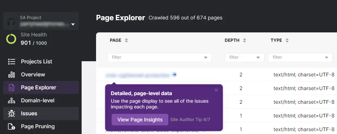337x134 pixels.
Task: Click the Projects List icon in sidebar
Action: [x=12, y=62]
